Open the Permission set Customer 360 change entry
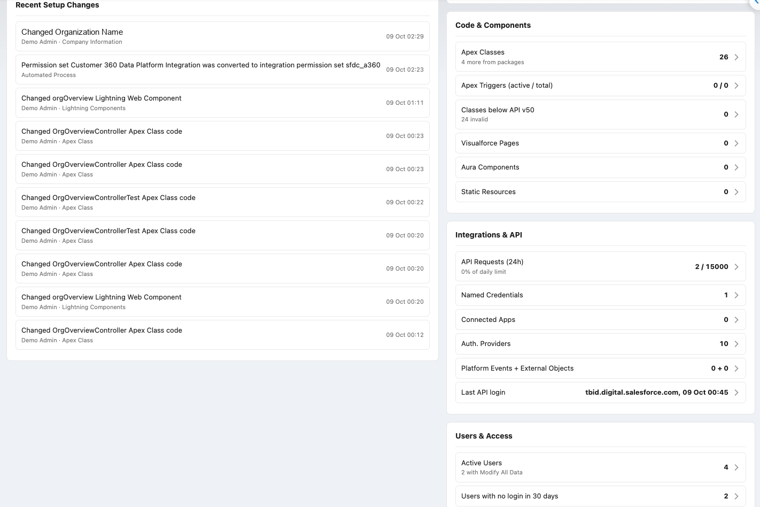 (222, 70)
